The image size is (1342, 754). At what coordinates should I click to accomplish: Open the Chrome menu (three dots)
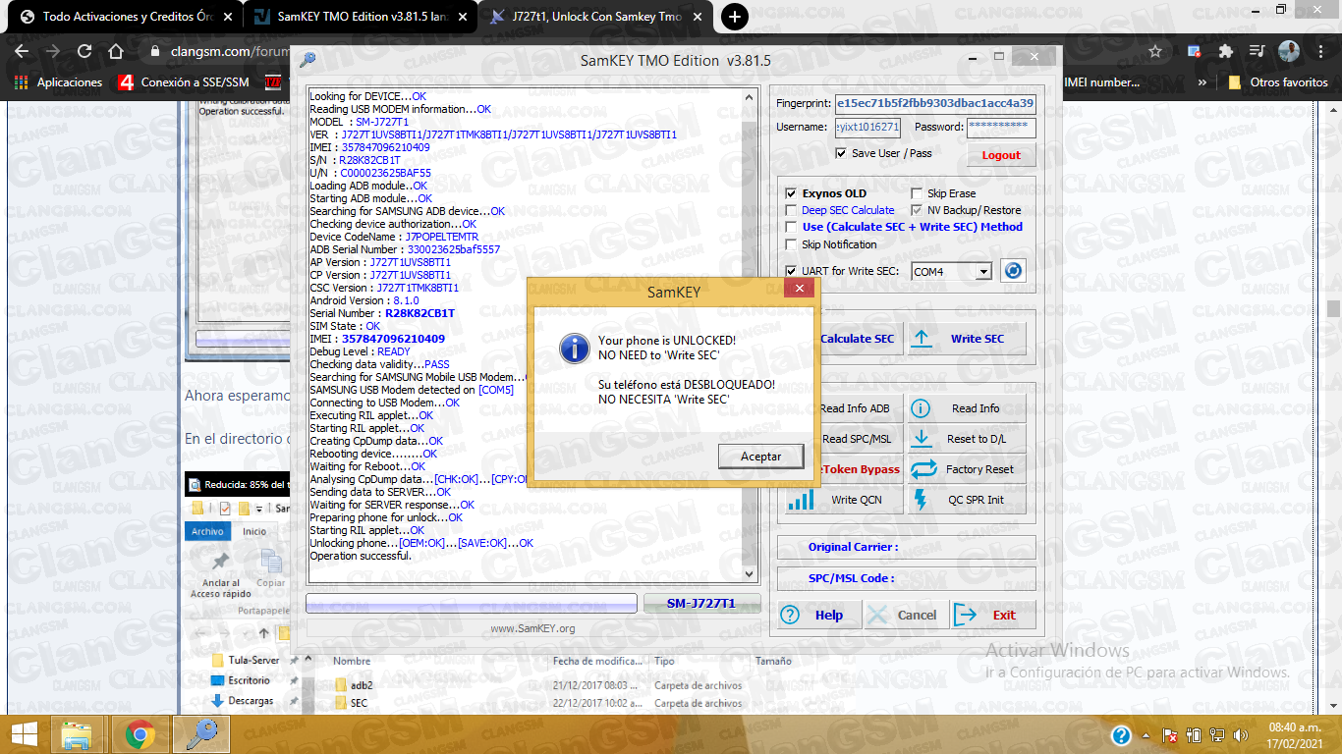pos(1320,51)
